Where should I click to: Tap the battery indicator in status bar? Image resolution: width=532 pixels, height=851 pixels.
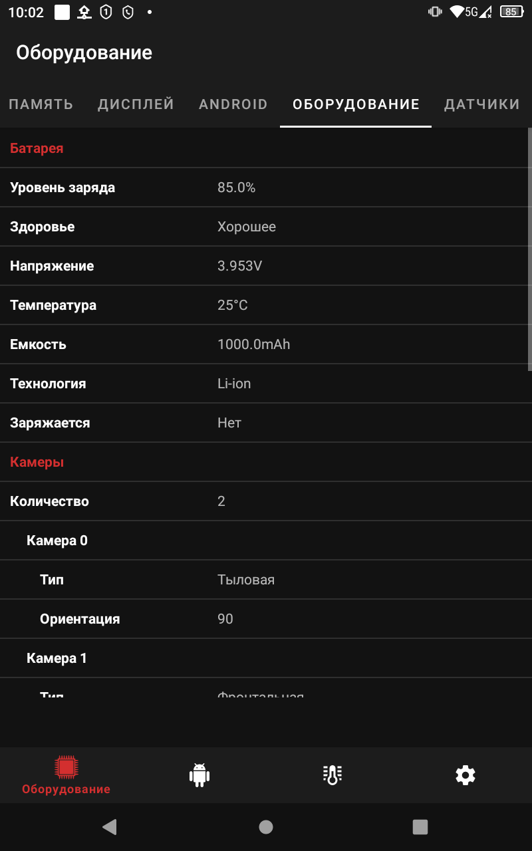click(x=511, y=11)
